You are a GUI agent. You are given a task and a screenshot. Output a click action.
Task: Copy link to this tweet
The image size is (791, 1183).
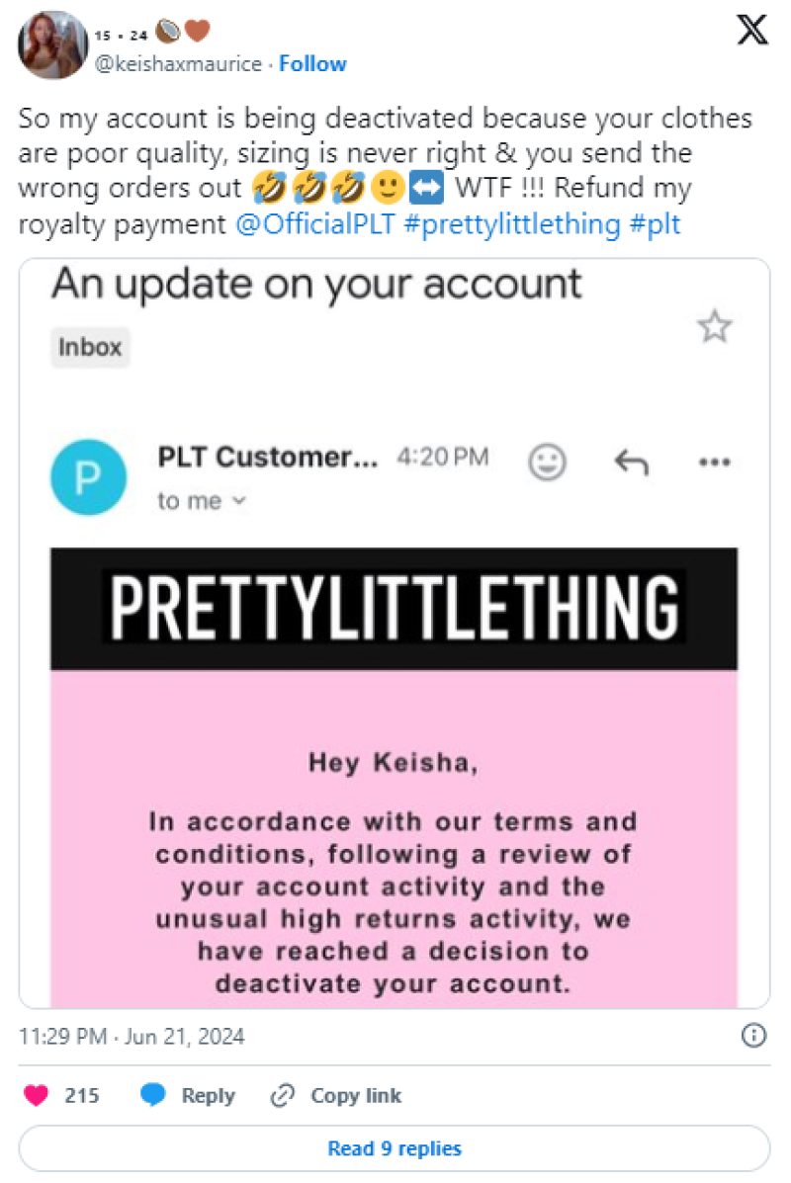point(336,1095)
